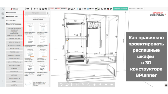
Task: Switch to fullscreen with the expand-arrows icon
Action: pyautogui.click(x=99, y=9)
